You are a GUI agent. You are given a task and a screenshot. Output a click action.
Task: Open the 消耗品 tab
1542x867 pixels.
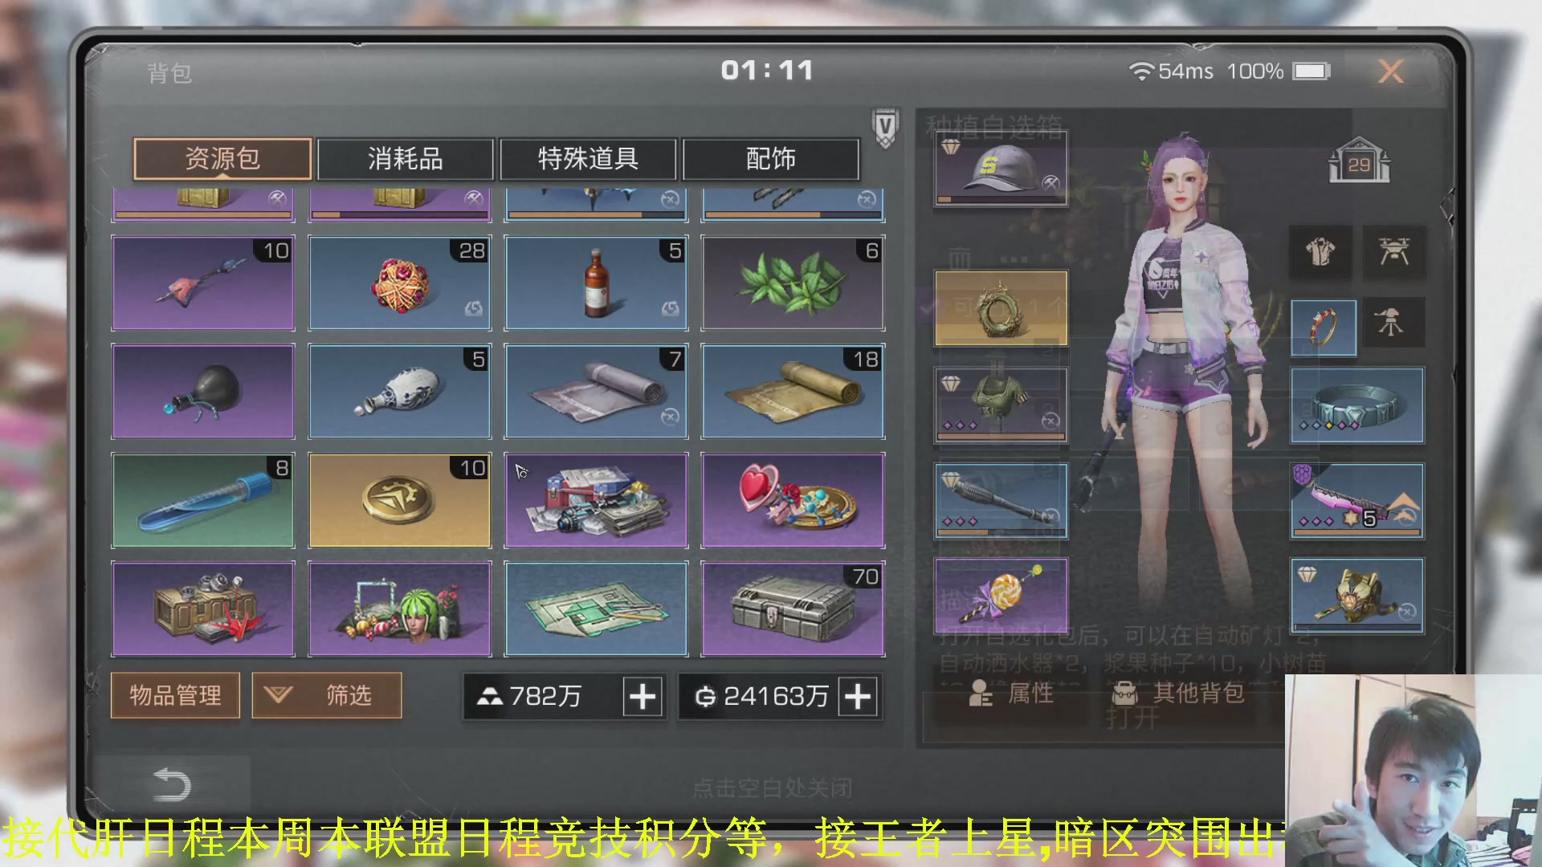point(405,159)
